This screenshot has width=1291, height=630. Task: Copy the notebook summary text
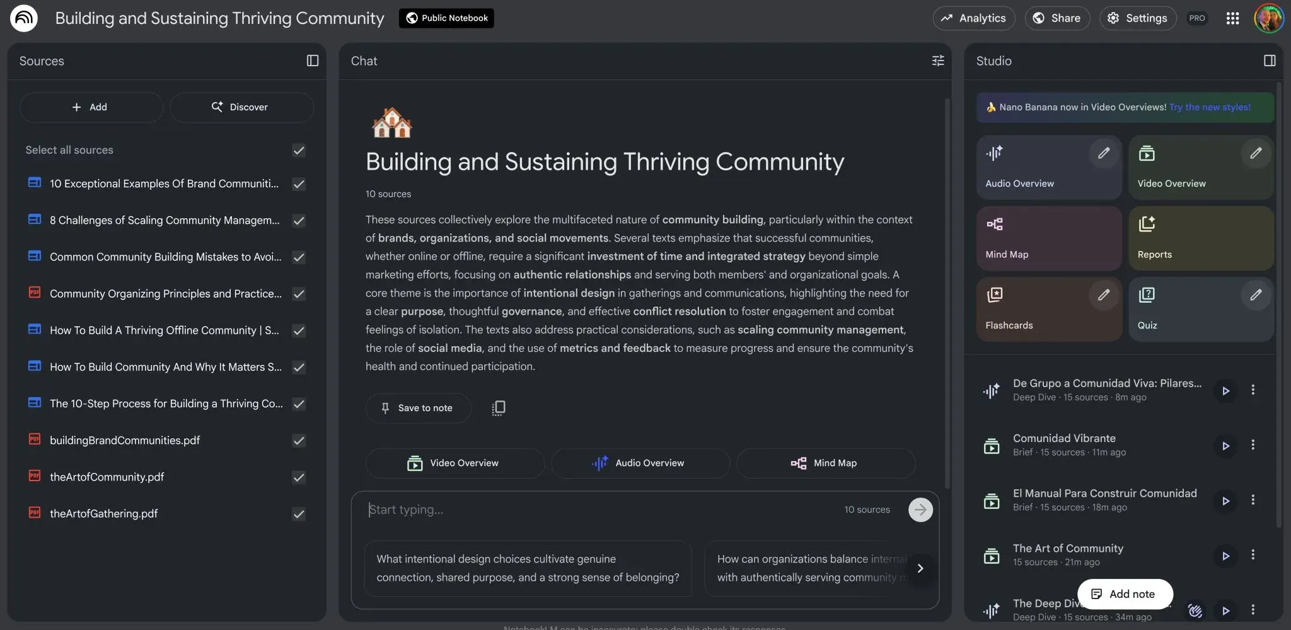coord(498,408)
